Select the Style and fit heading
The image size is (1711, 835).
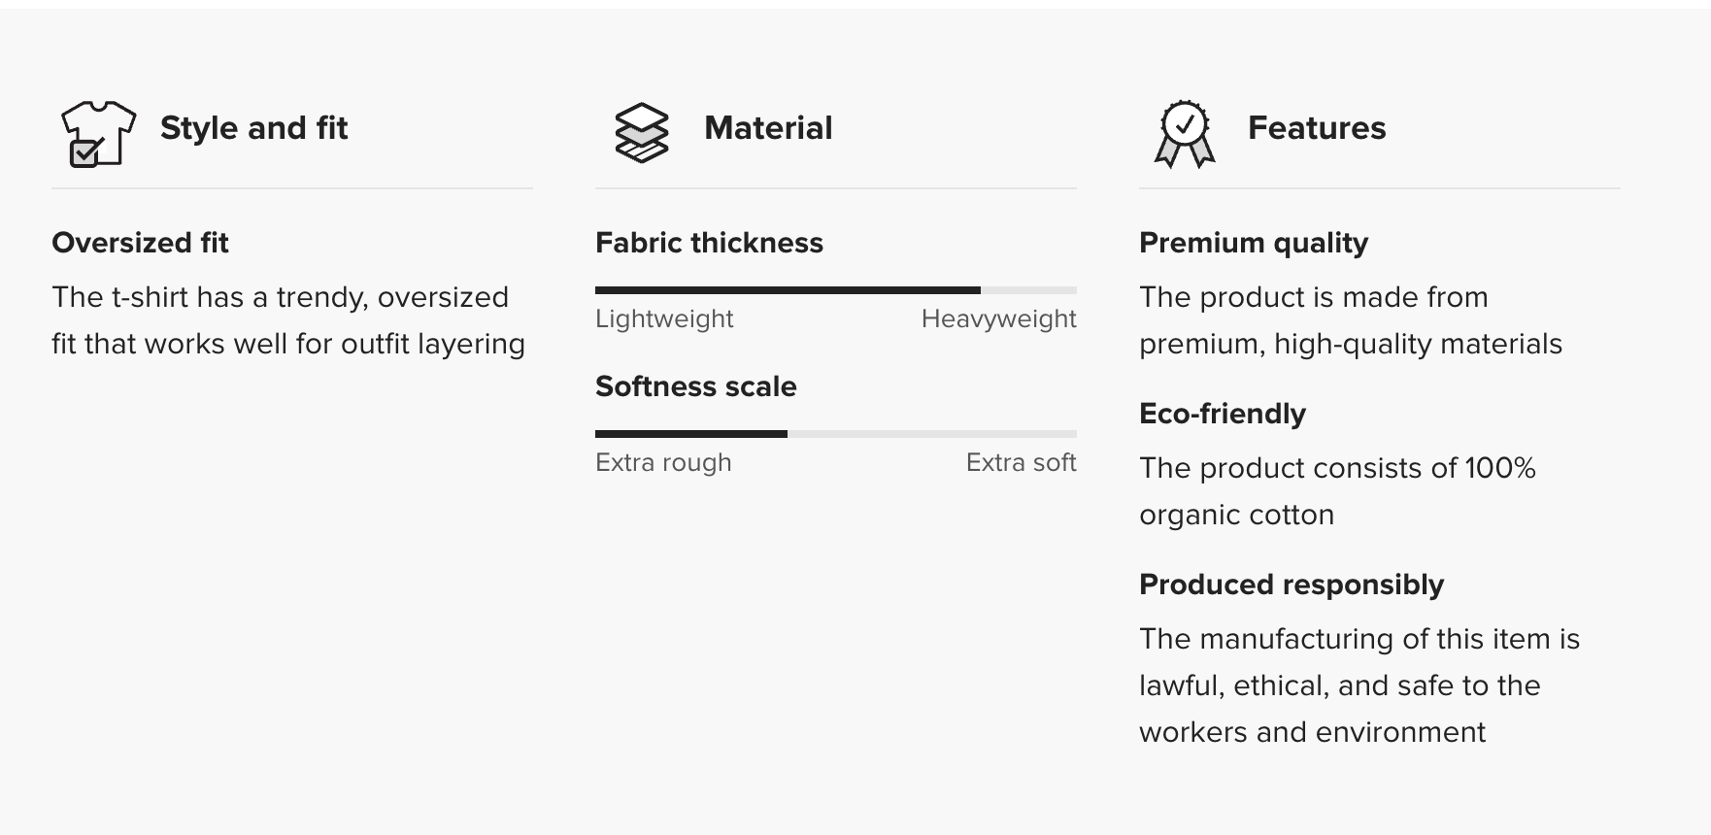click(x=253, y=128)
